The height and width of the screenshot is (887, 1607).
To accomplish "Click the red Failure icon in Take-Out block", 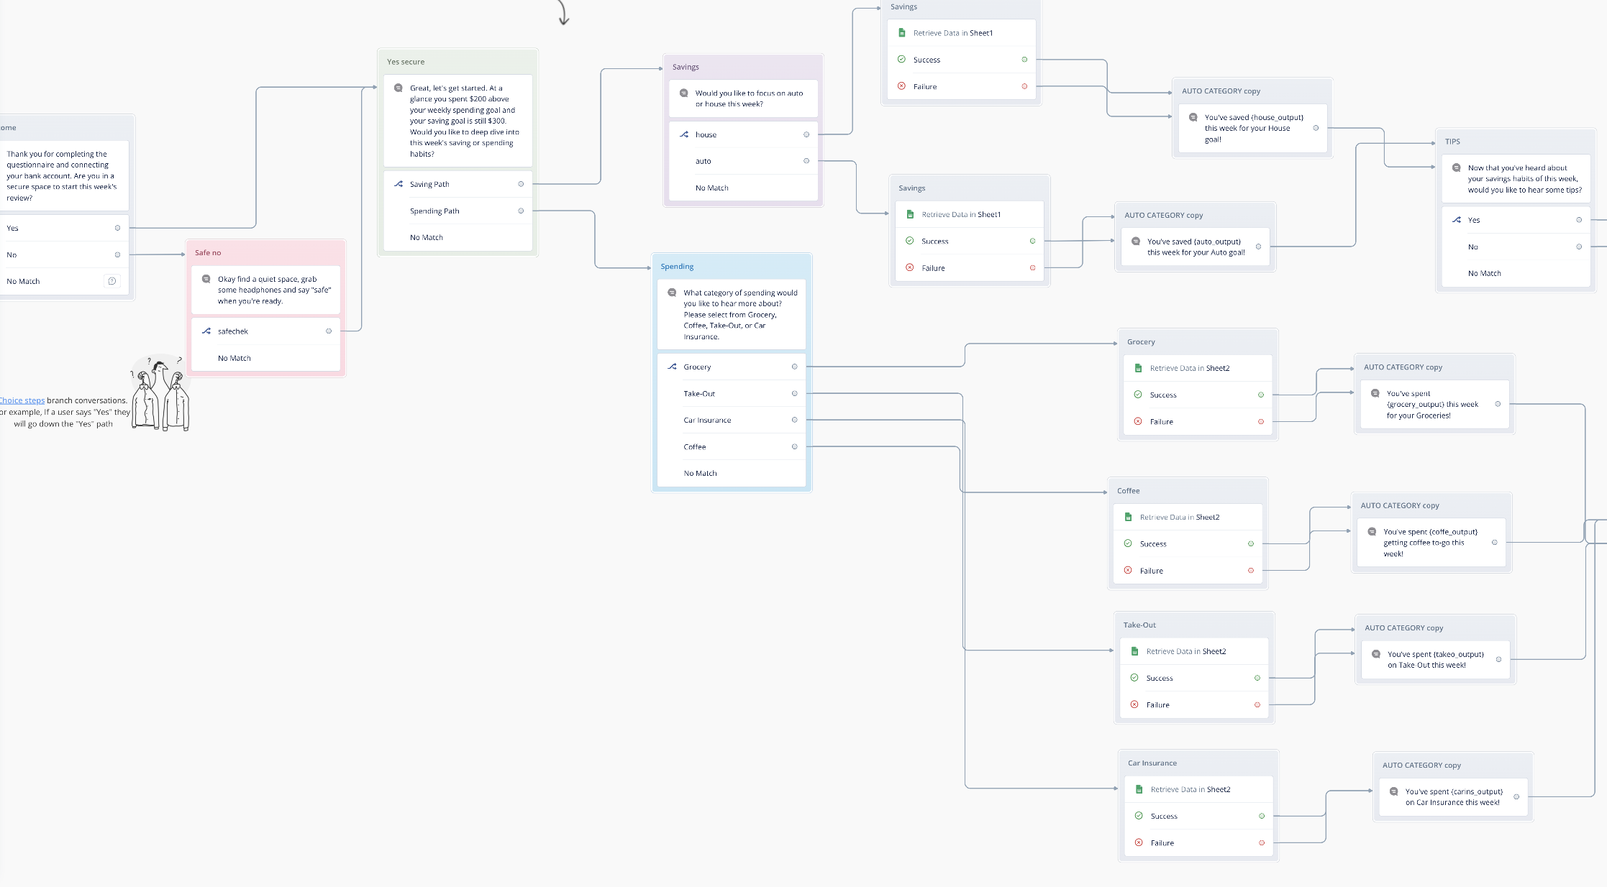I will tap(1134, 704).
